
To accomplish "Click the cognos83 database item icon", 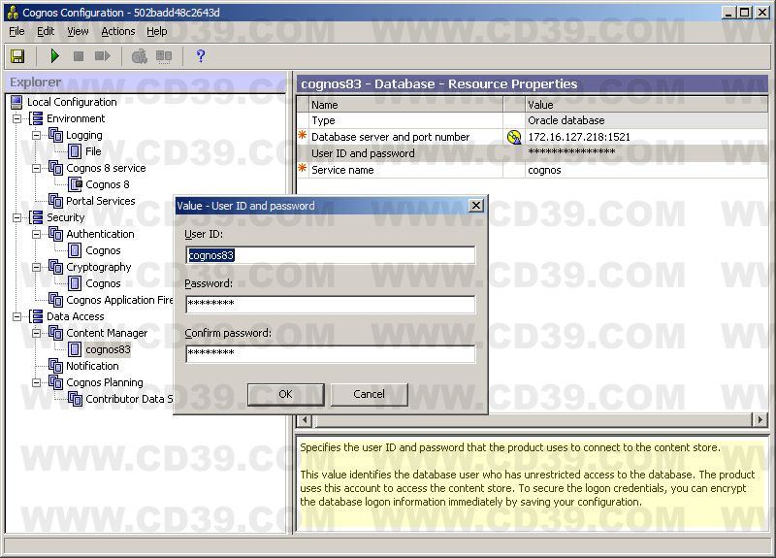I will click(75, 349).
